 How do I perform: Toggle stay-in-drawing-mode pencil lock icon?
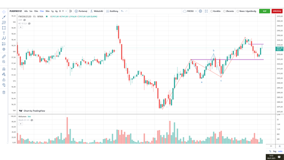point(4,74)
